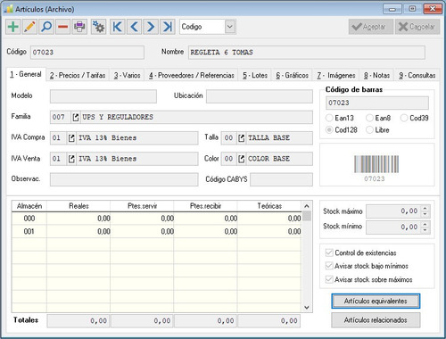This screenshot has height=339, width=446.
Task: Open Artículos equivalentes
Action: 376,302
